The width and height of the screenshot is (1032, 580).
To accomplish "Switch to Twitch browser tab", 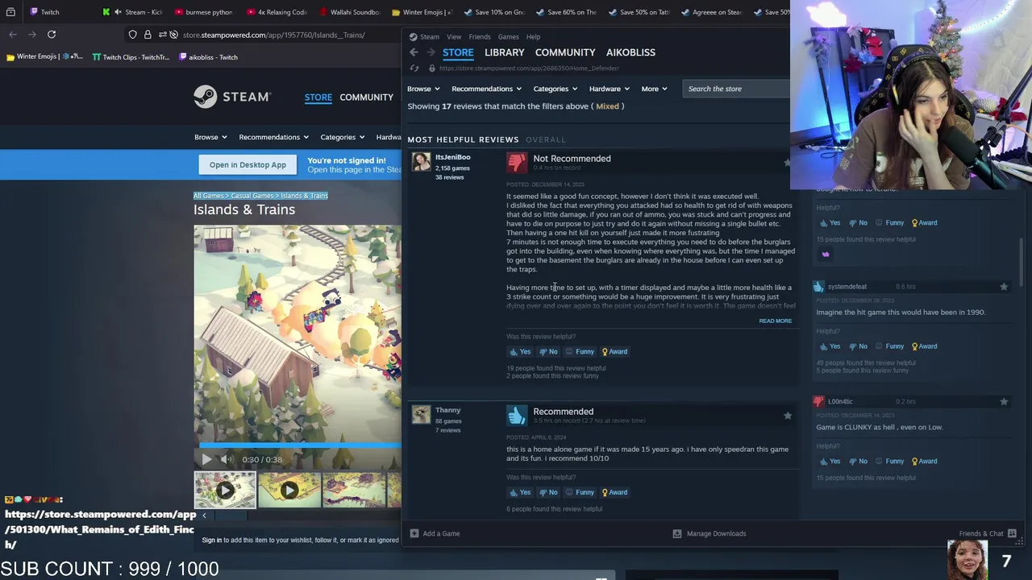I will [x=50, y=12].
